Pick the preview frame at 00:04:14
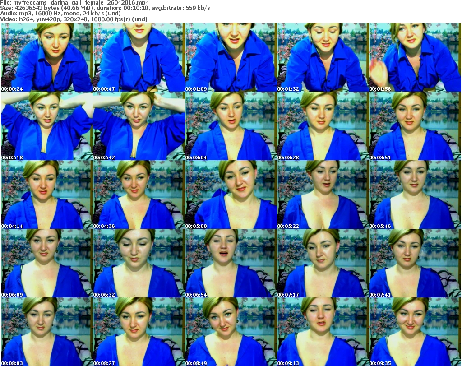The image size is (462, 366). [x=46, y=195]
